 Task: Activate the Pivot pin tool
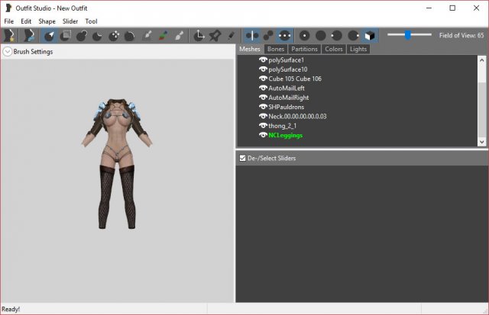[x=215, y=35]
